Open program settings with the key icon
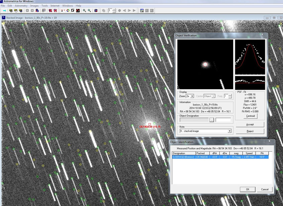The height and width of the screenshot is (206, 283). click(4, 11)
